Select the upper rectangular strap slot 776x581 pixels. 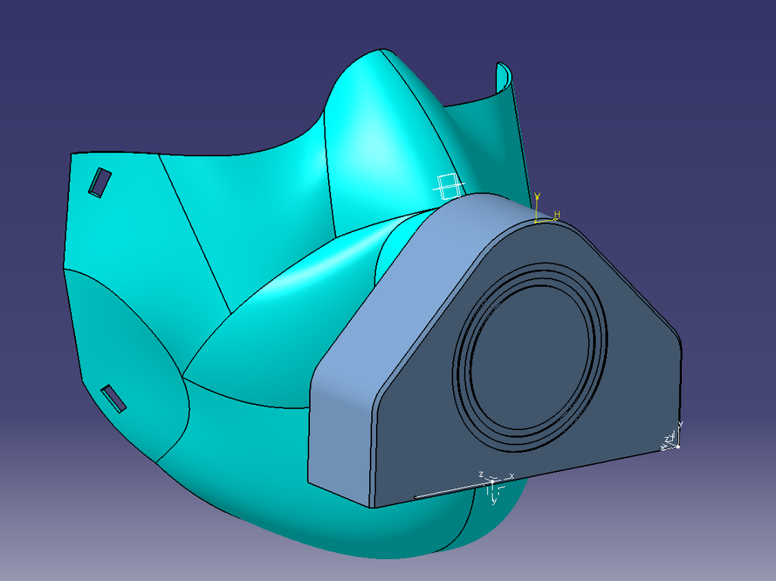tap(99, 183)
